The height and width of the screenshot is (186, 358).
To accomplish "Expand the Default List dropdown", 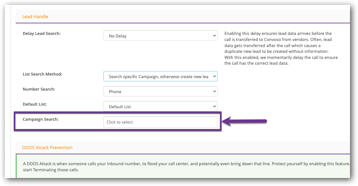I will [160, 106].
